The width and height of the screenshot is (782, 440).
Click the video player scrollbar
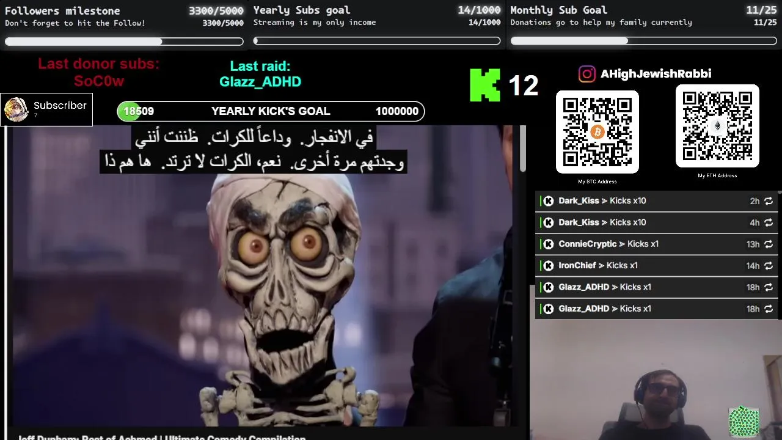(x=522, y=149)
